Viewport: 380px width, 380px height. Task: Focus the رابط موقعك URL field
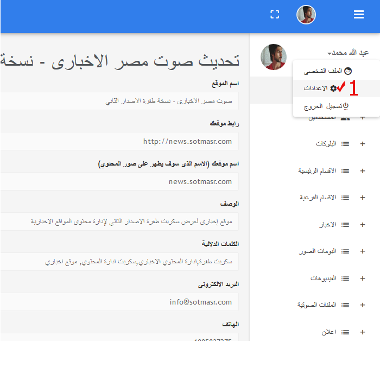(x=119, y=141)
